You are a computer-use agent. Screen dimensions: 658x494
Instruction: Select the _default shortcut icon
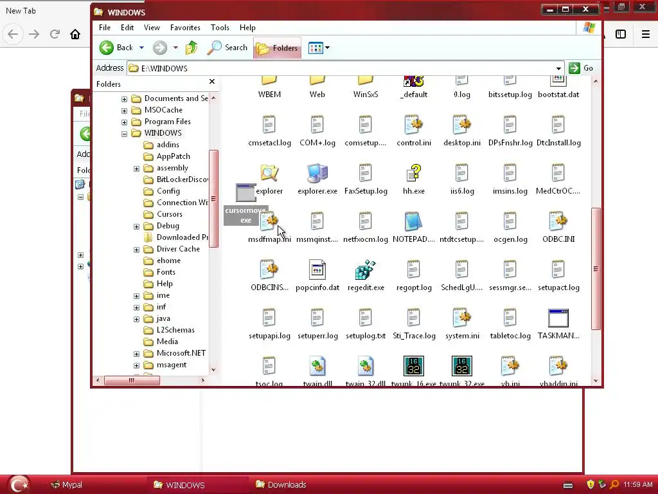[414, 81]
